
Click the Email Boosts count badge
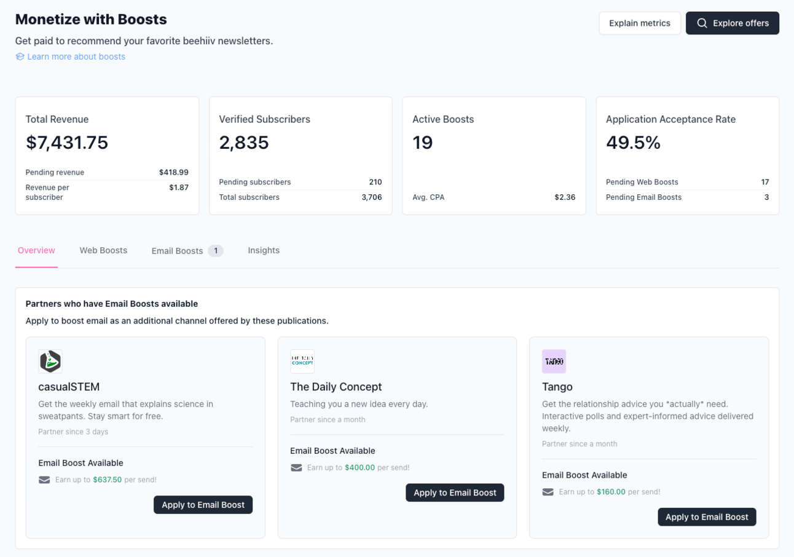[x=215, y=251]
